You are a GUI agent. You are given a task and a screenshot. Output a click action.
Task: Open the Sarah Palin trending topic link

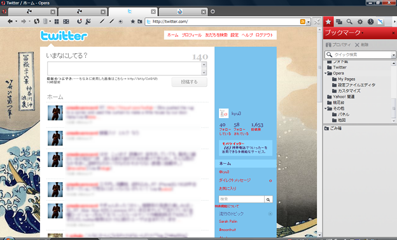coord(228,222)
